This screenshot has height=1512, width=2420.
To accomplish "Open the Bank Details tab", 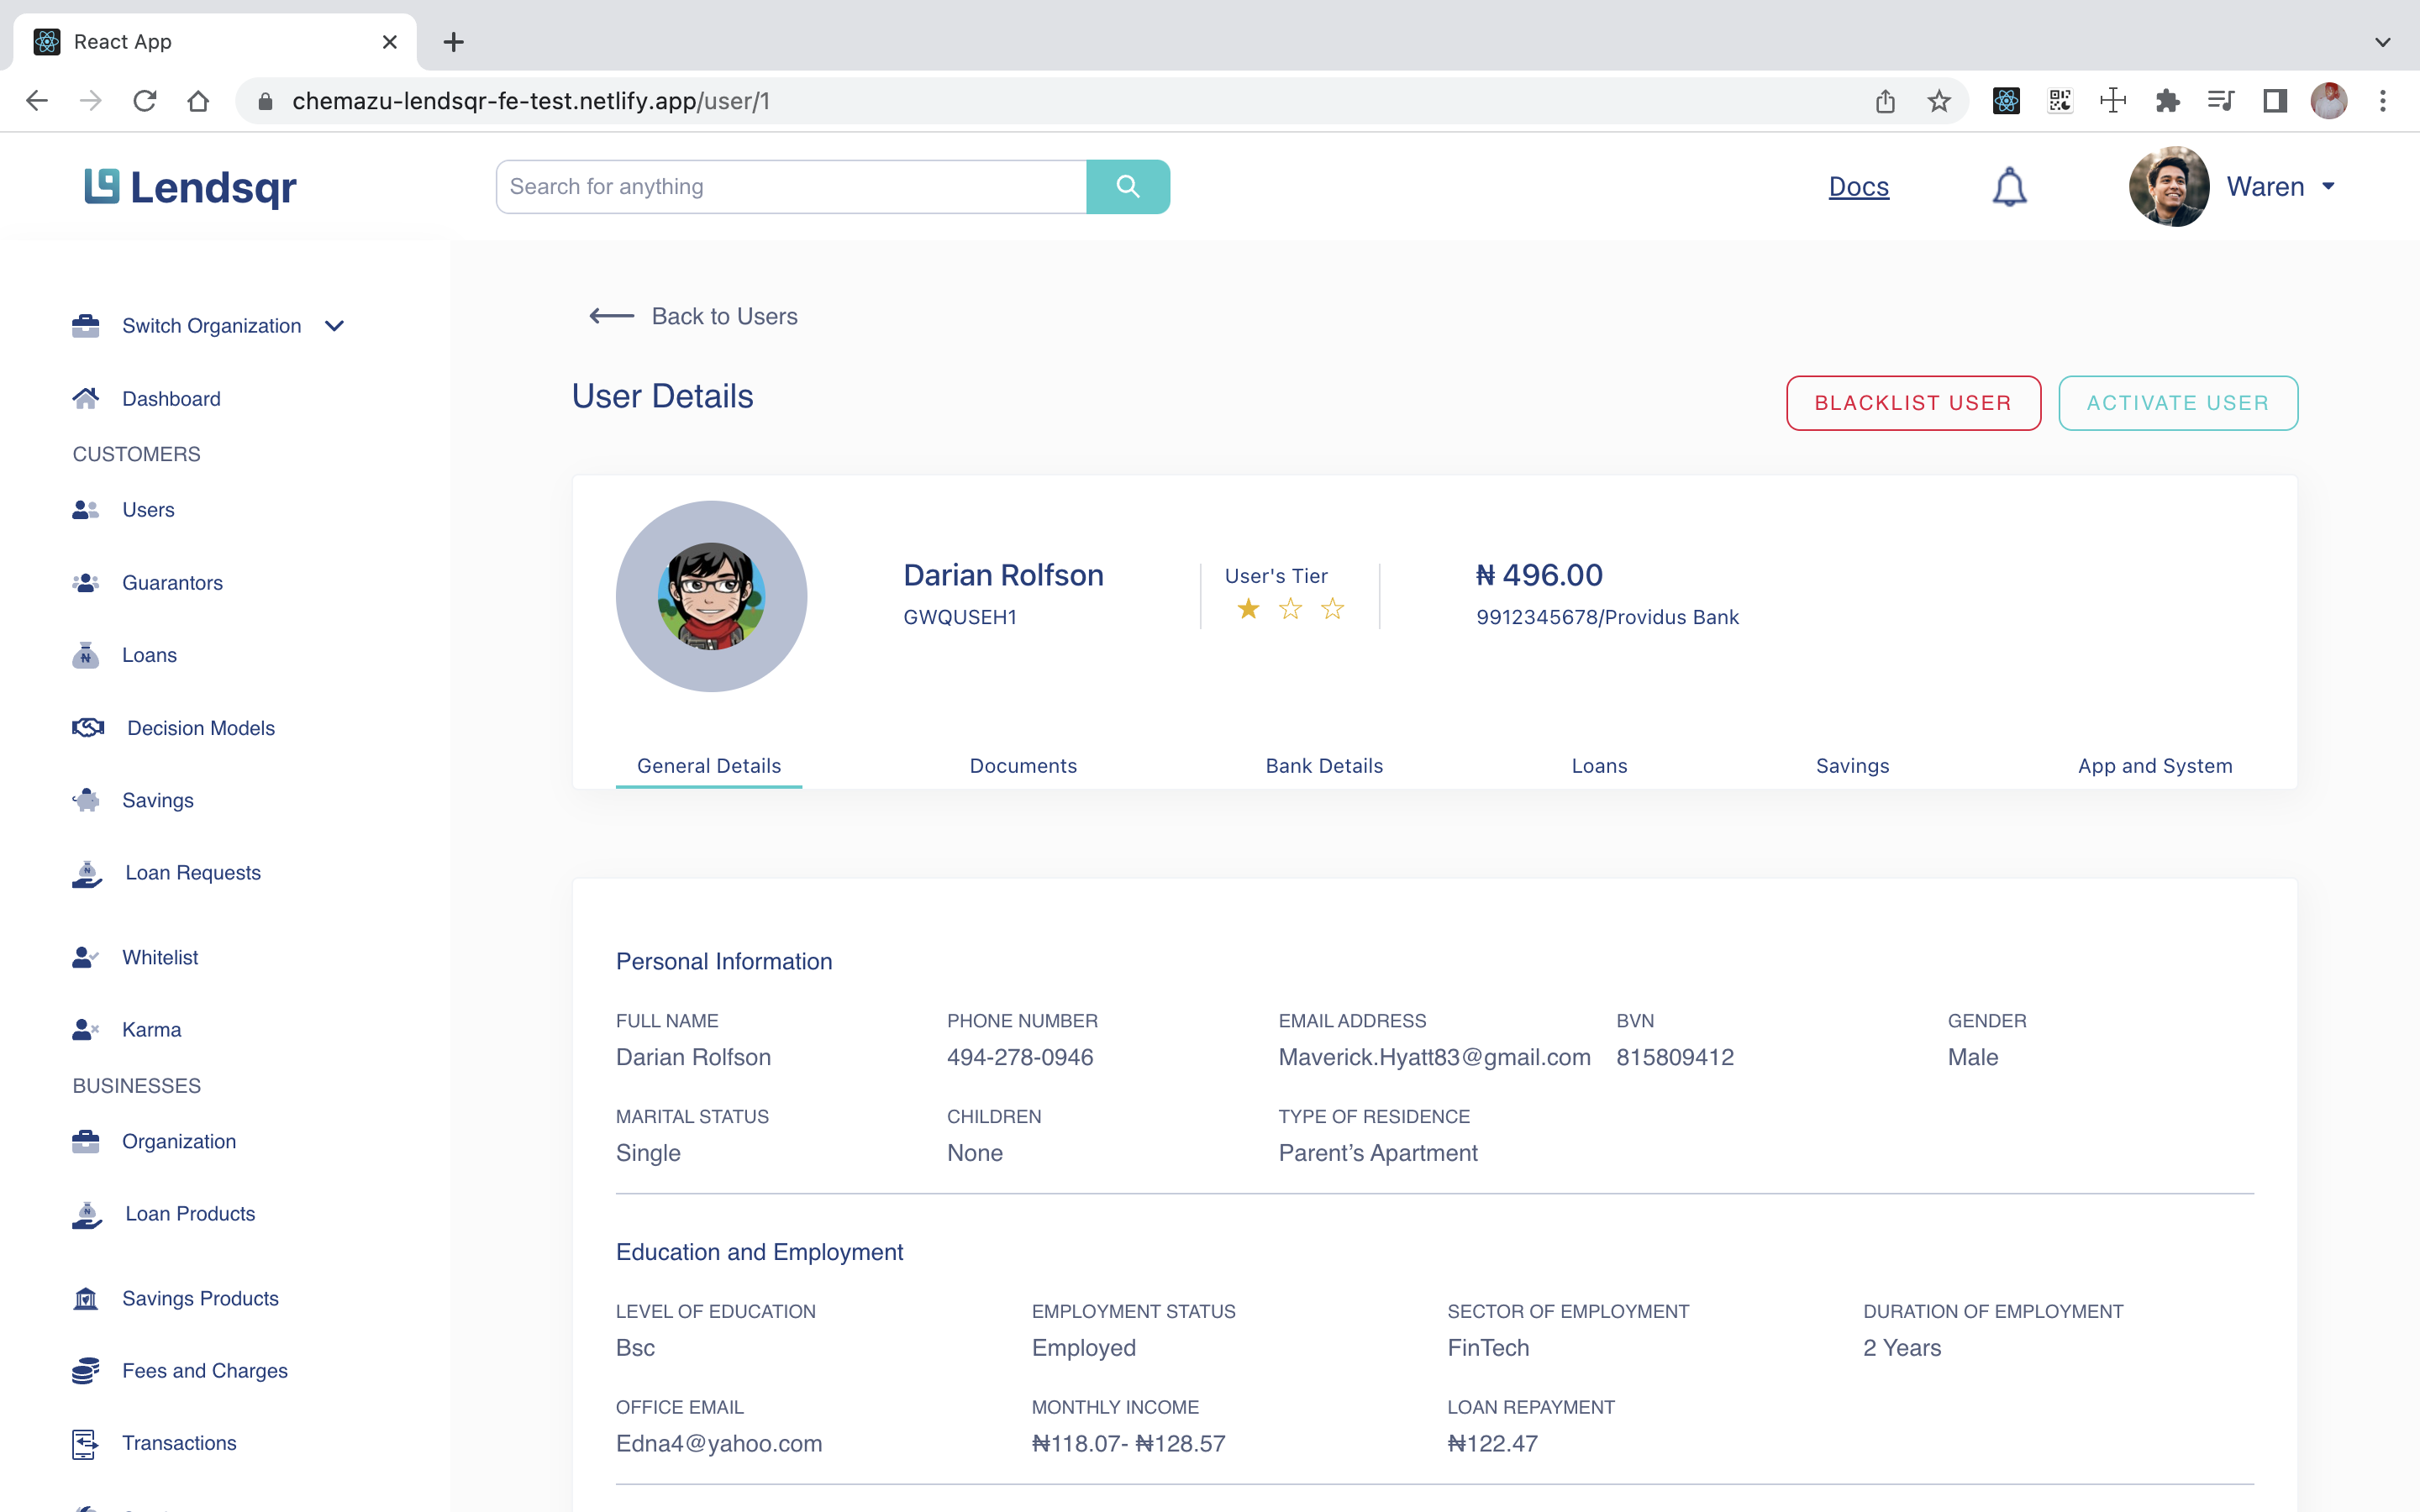I will coord(1323,765).
